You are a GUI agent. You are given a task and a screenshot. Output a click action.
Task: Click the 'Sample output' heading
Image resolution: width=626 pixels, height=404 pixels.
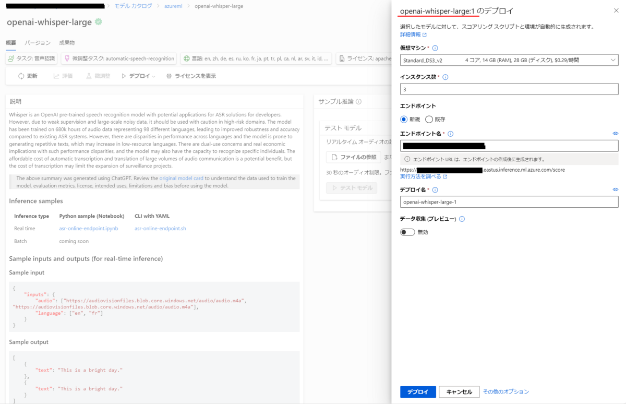point(29,342)
